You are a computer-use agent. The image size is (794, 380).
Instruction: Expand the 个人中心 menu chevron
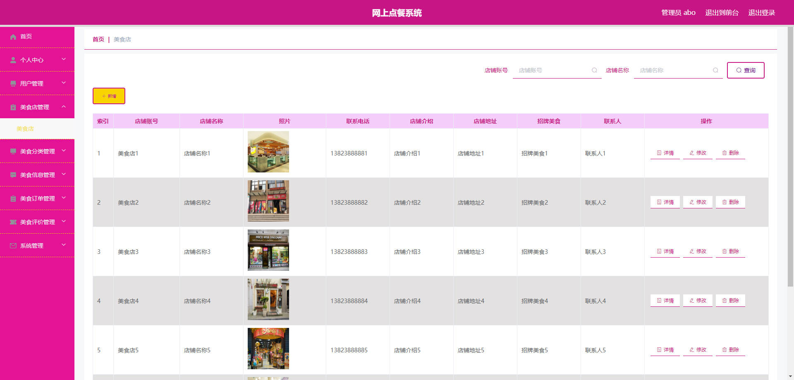[64, 59]
